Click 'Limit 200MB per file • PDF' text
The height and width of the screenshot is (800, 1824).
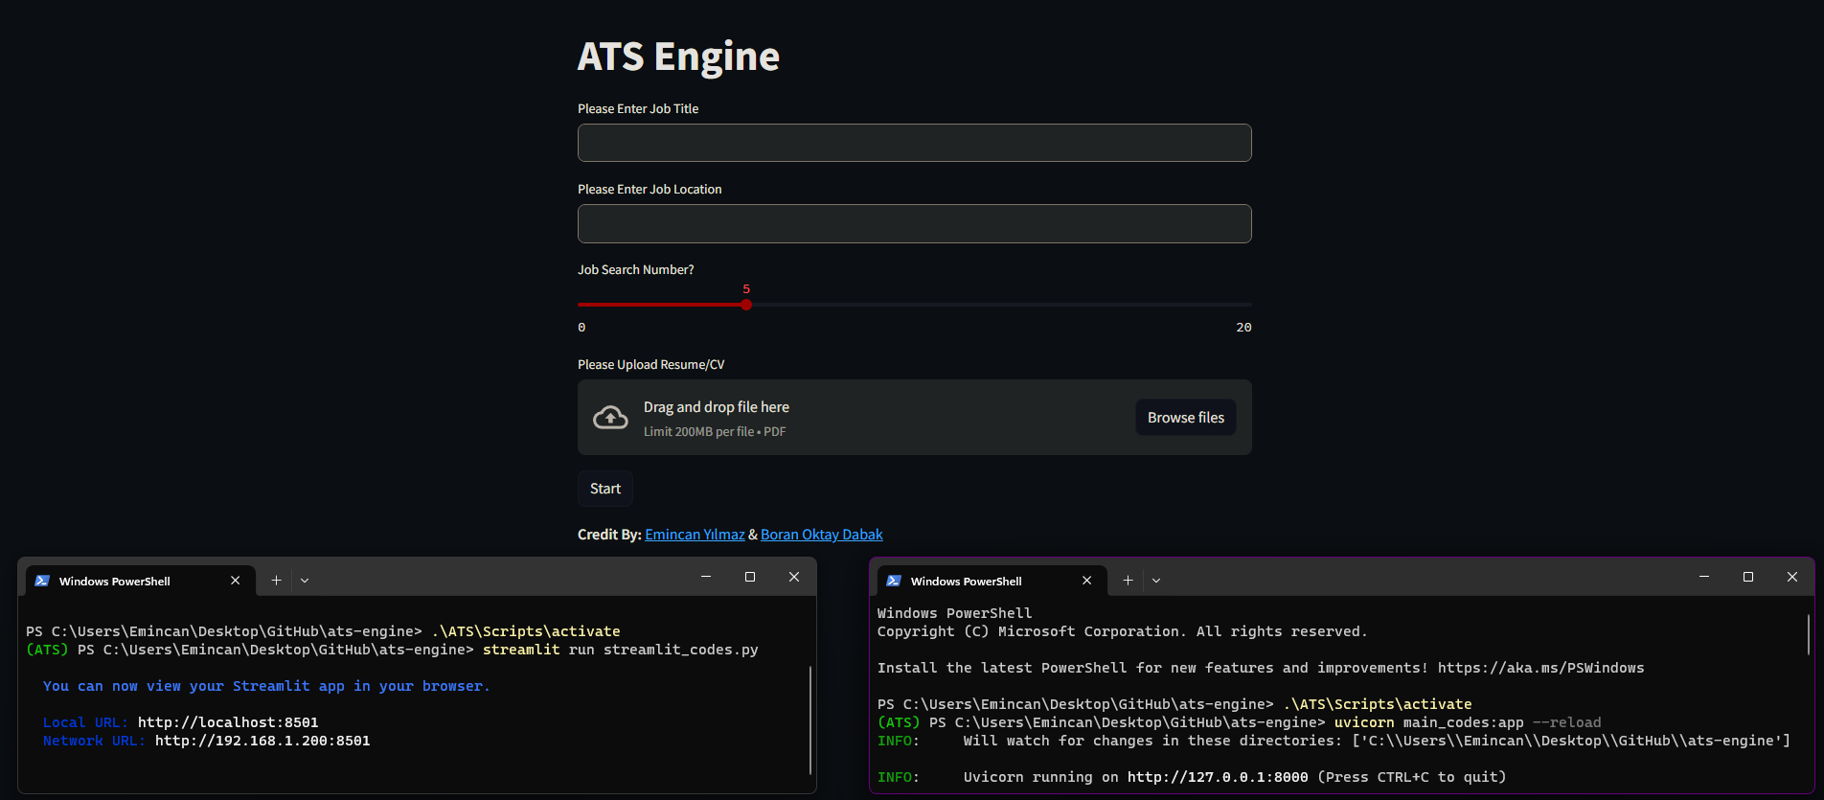[715, 432]
